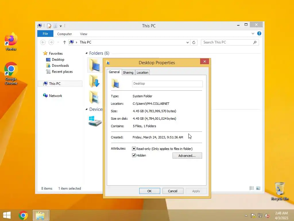The image size is (294, 221).
Task: Go back in Explorer navigation
Action: [43, 42]
